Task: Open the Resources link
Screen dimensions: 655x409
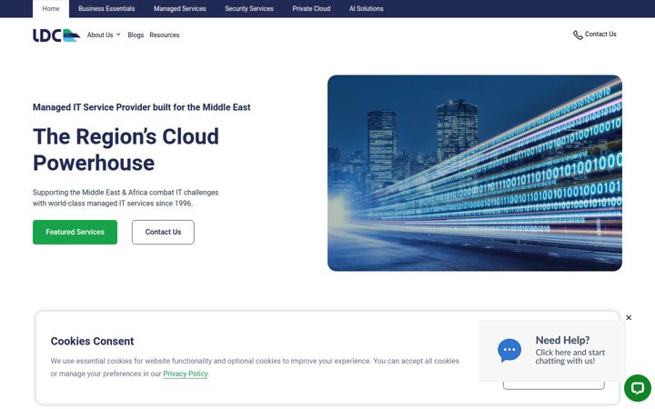Action: pos(164,35)
